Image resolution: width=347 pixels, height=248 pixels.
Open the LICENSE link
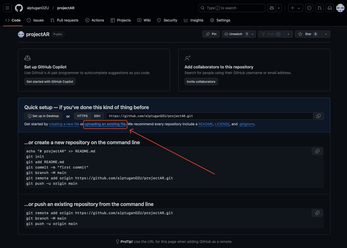(222, 124)
